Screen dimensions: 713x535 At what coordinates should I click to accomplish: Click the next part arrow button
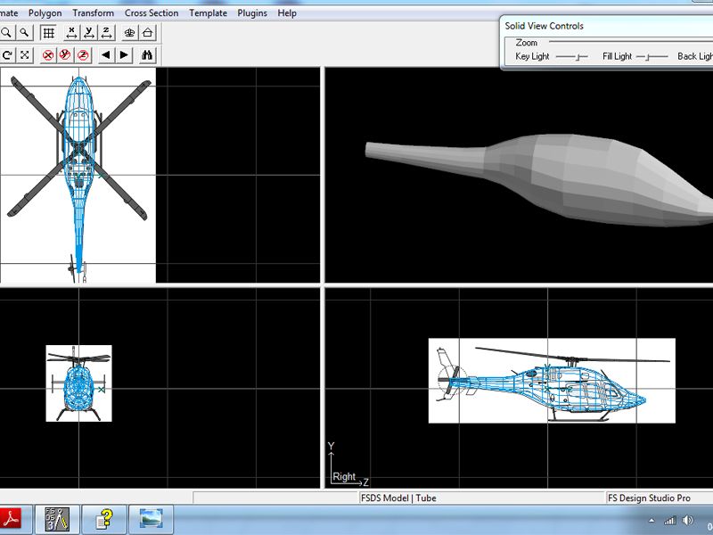124,53
